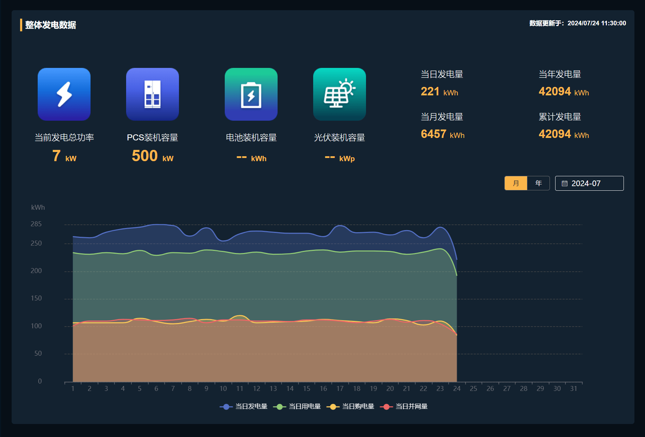Click day 6 on the x-axis
The image size is (645, 437).
(156, 389)
